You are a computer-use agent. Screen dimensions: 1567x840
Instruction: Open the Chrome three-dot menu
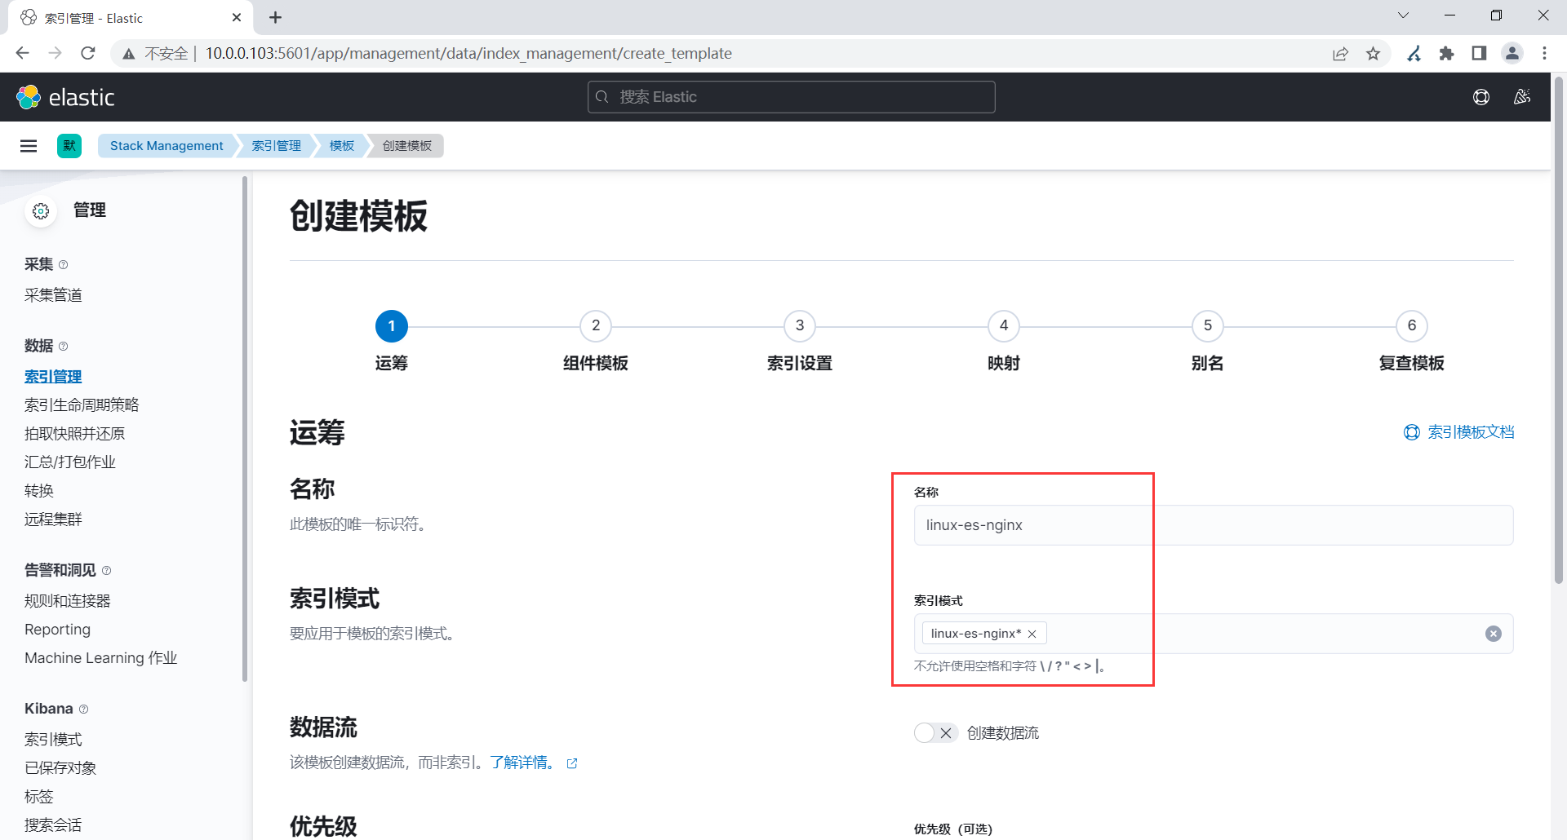(x=1544, y=53)
